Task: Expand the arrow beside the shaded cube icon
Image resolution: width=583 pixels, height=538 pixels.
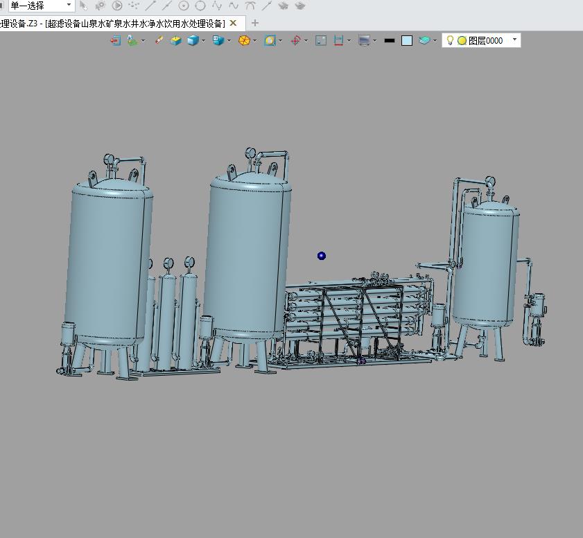Action: [x=203, y=41]
